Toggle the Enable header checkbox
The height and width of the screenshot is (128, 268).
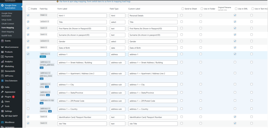29,9
